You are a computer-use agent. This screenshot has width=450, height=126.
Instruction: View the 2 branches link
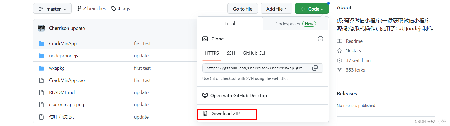click(x=91, y=8)
